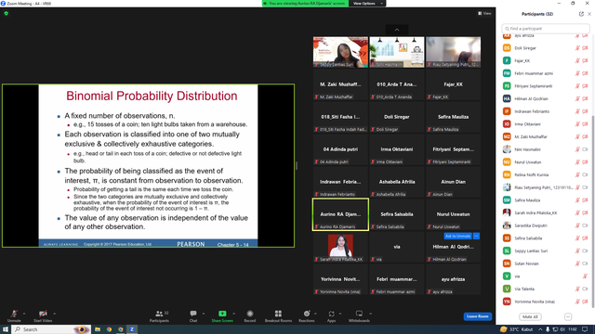The image size is (595, 334).
Task: Expand the Share Screen options arrow
Action: [x=233, y=314]
